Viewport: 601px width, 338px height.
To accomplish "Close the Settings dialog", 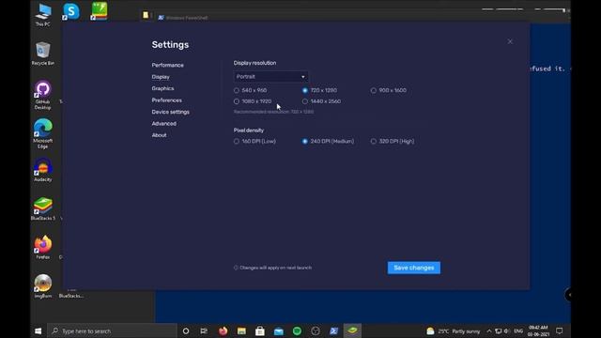I will coord(510,41).
